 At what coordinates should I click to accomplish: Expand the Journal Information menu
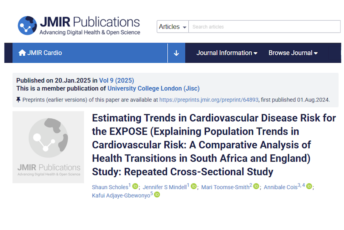point(227,53)
